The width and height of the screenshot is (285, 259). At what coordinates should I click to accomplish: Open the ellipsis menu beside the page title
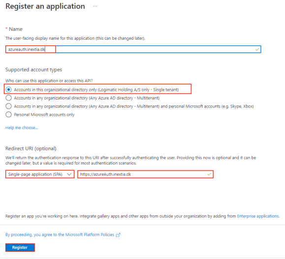(95, 6)
